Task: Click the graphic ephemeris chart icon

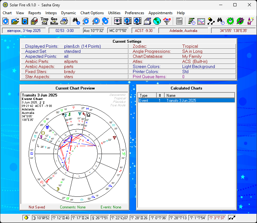Action: point(201,21)
